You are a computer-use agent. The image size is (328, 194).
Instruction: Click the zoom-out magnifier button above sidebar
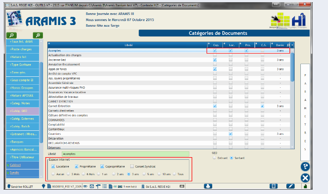[x=12, y=35]
